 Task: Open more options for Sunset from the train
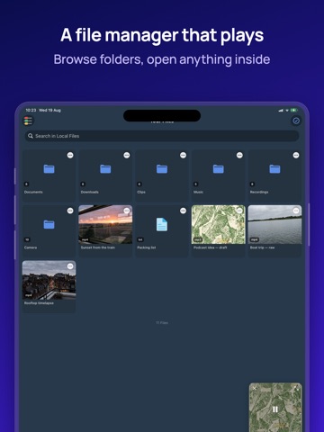click(x=127, y=211)
